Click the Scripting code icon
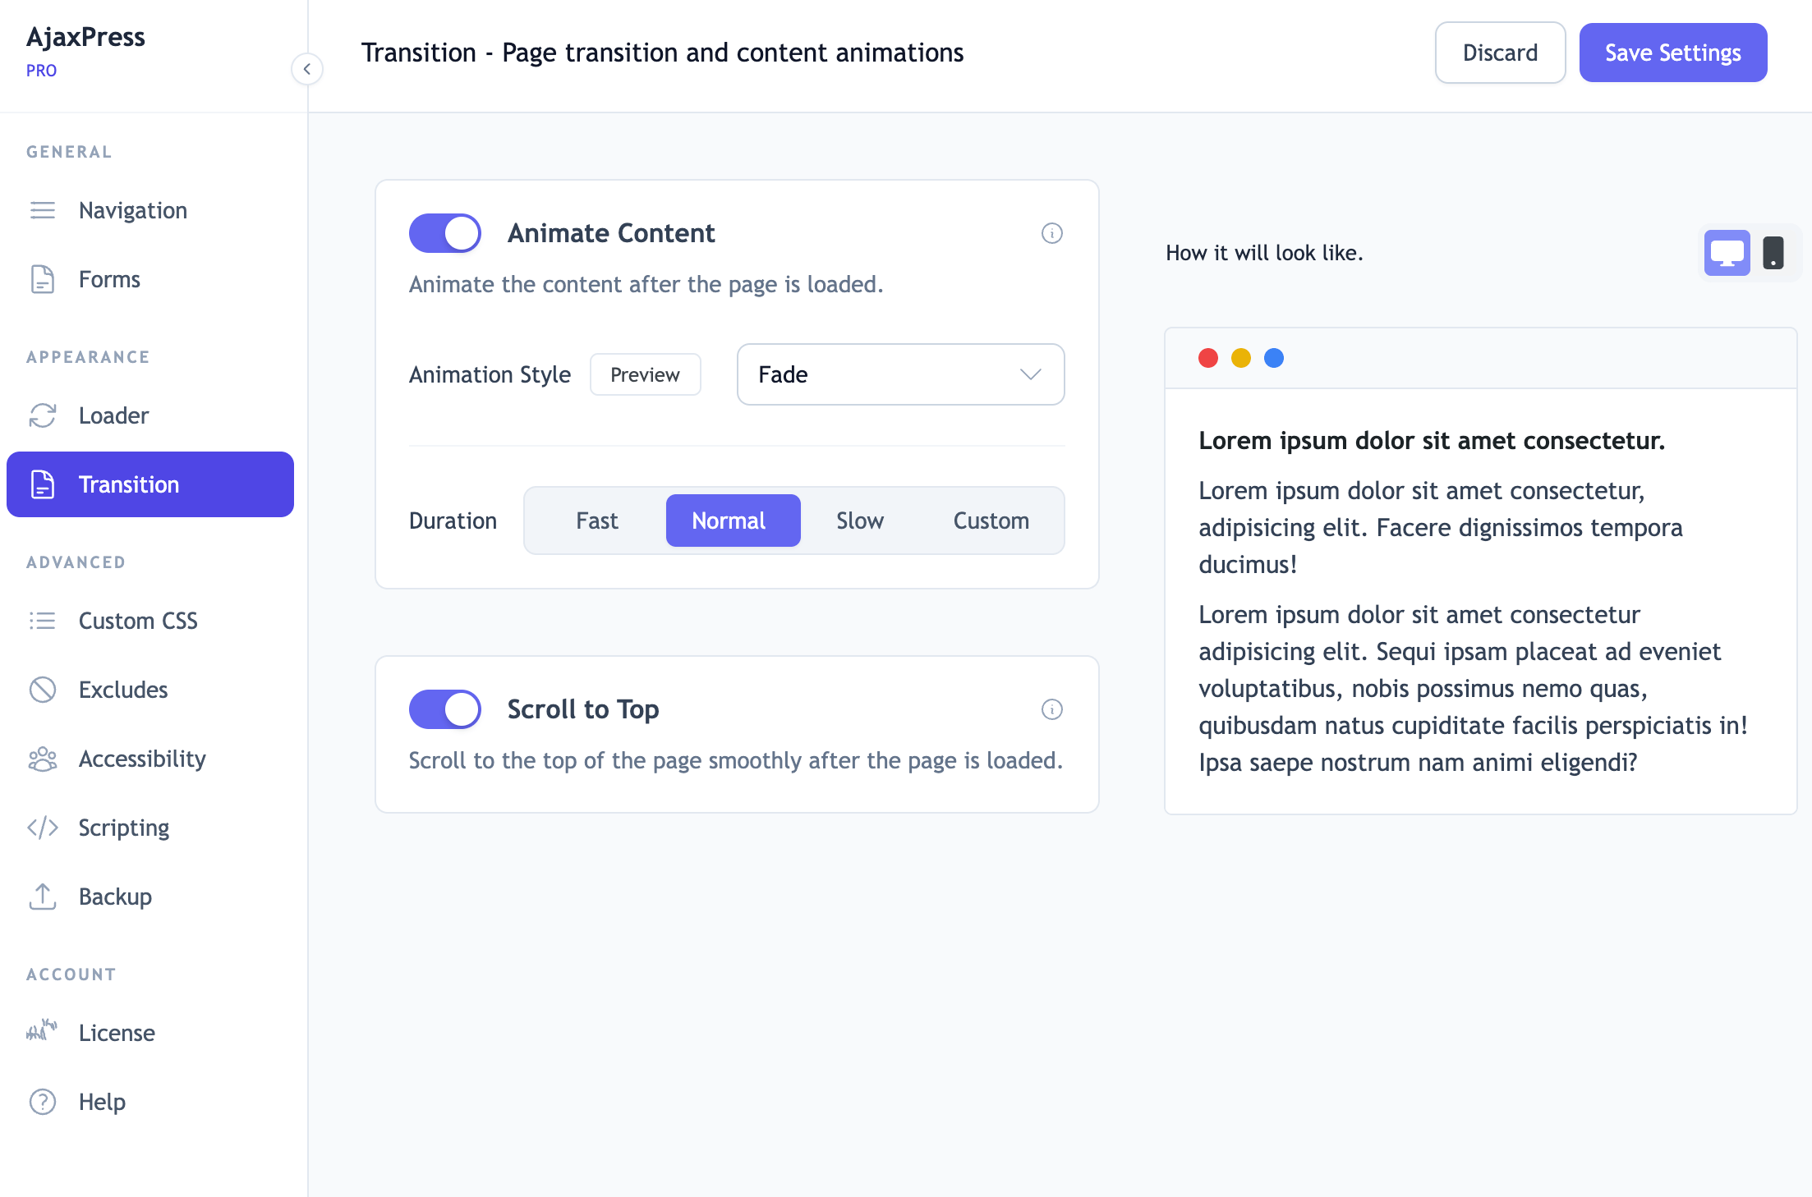 (x=43, y=828)
